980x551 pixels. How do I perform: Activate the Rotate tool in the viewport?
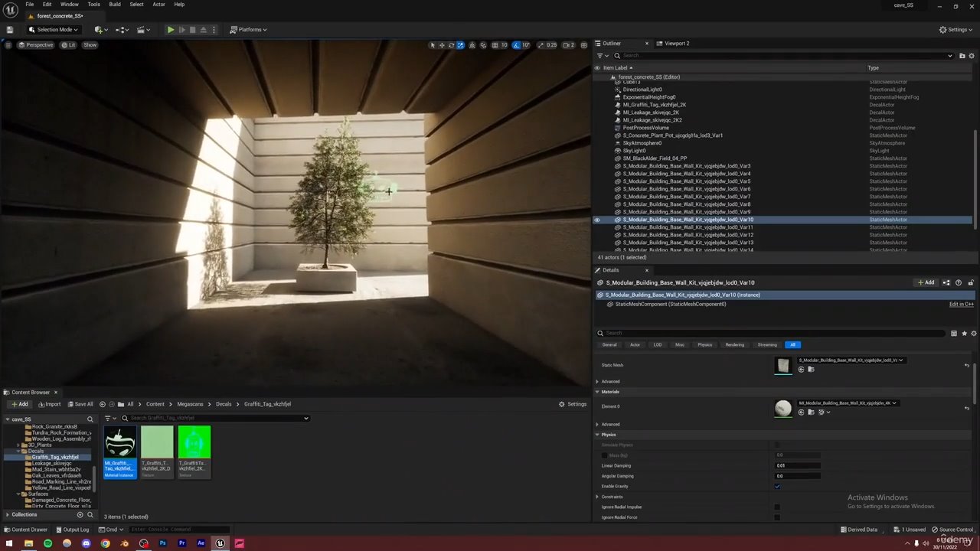[451, 45]
